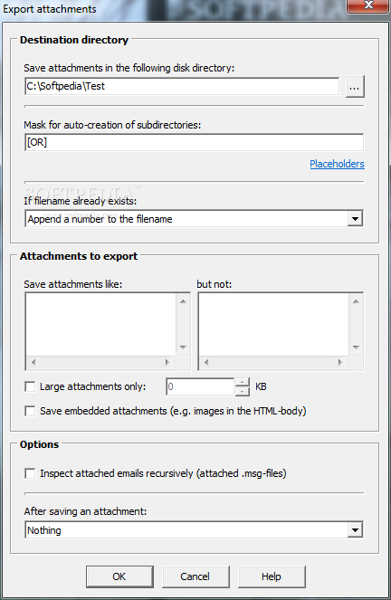Viewport: 391px width, 600px height.
Task: Click the 'Save attachments like' list box
Action: (x=108, y=331)
